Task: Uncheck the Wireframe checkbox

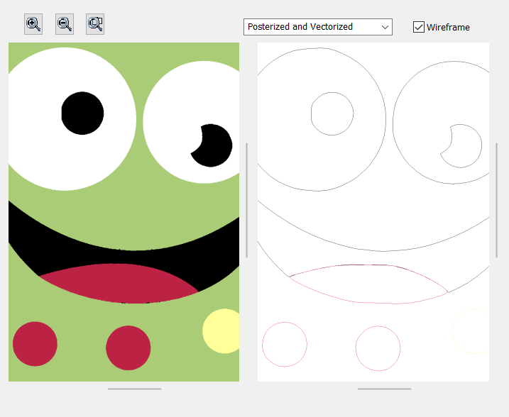Action: click(x=419, y=27)
